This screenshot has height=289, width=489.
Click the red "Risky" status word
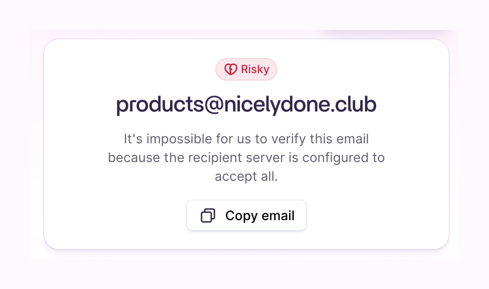[x=255, y=70]
